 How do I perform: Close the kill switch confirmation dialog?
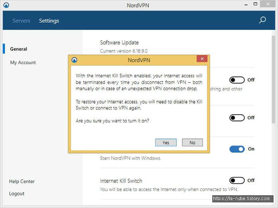(x=202, y=59)
